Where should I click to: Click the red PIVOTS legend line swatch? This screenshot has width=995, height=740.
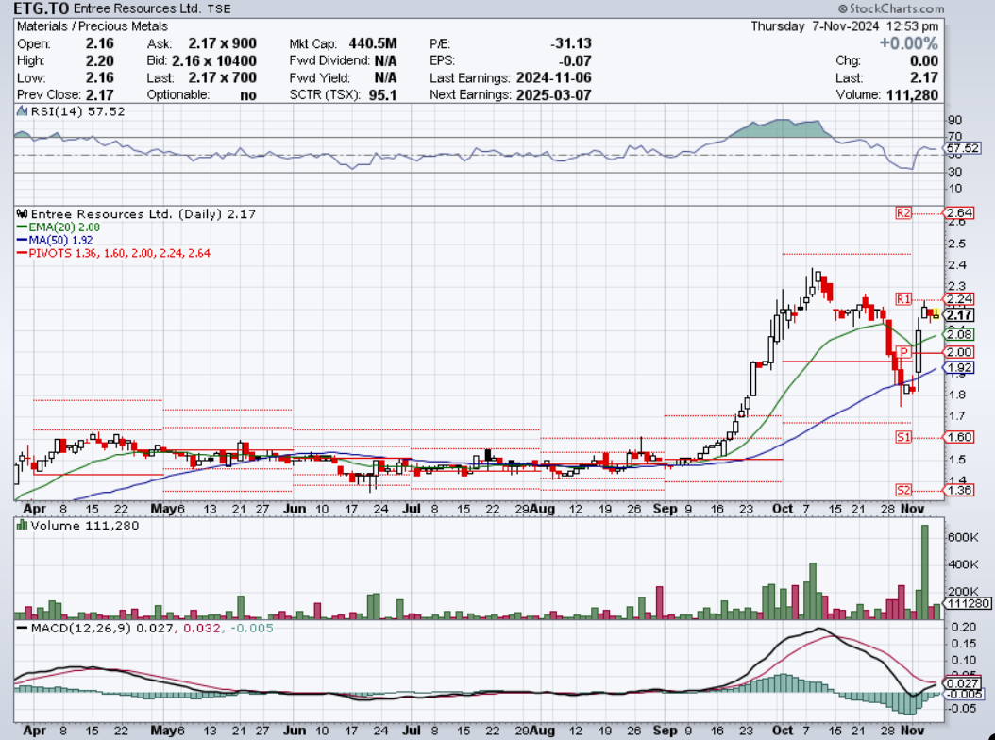click(x=22, y=253)
